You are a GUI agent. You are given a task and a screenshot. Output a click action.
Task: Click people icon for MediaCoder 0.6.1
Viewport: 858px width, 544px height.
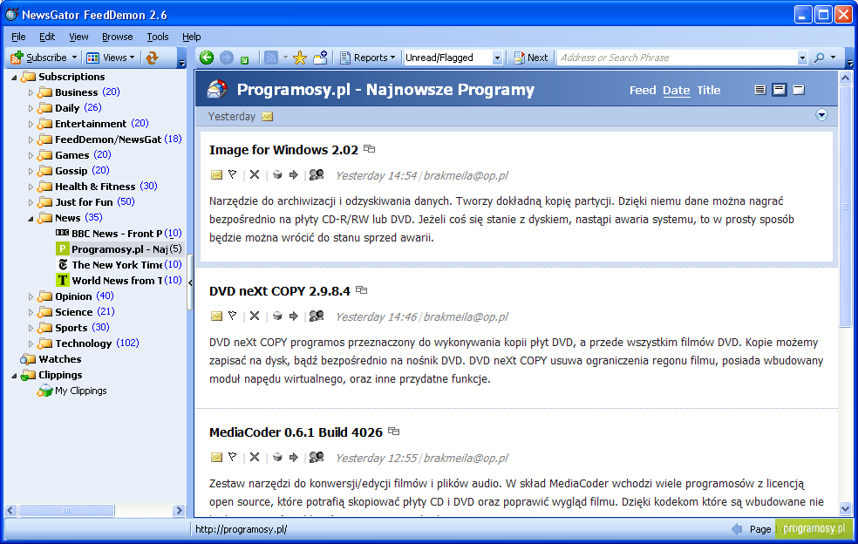(x=317, y=457)
